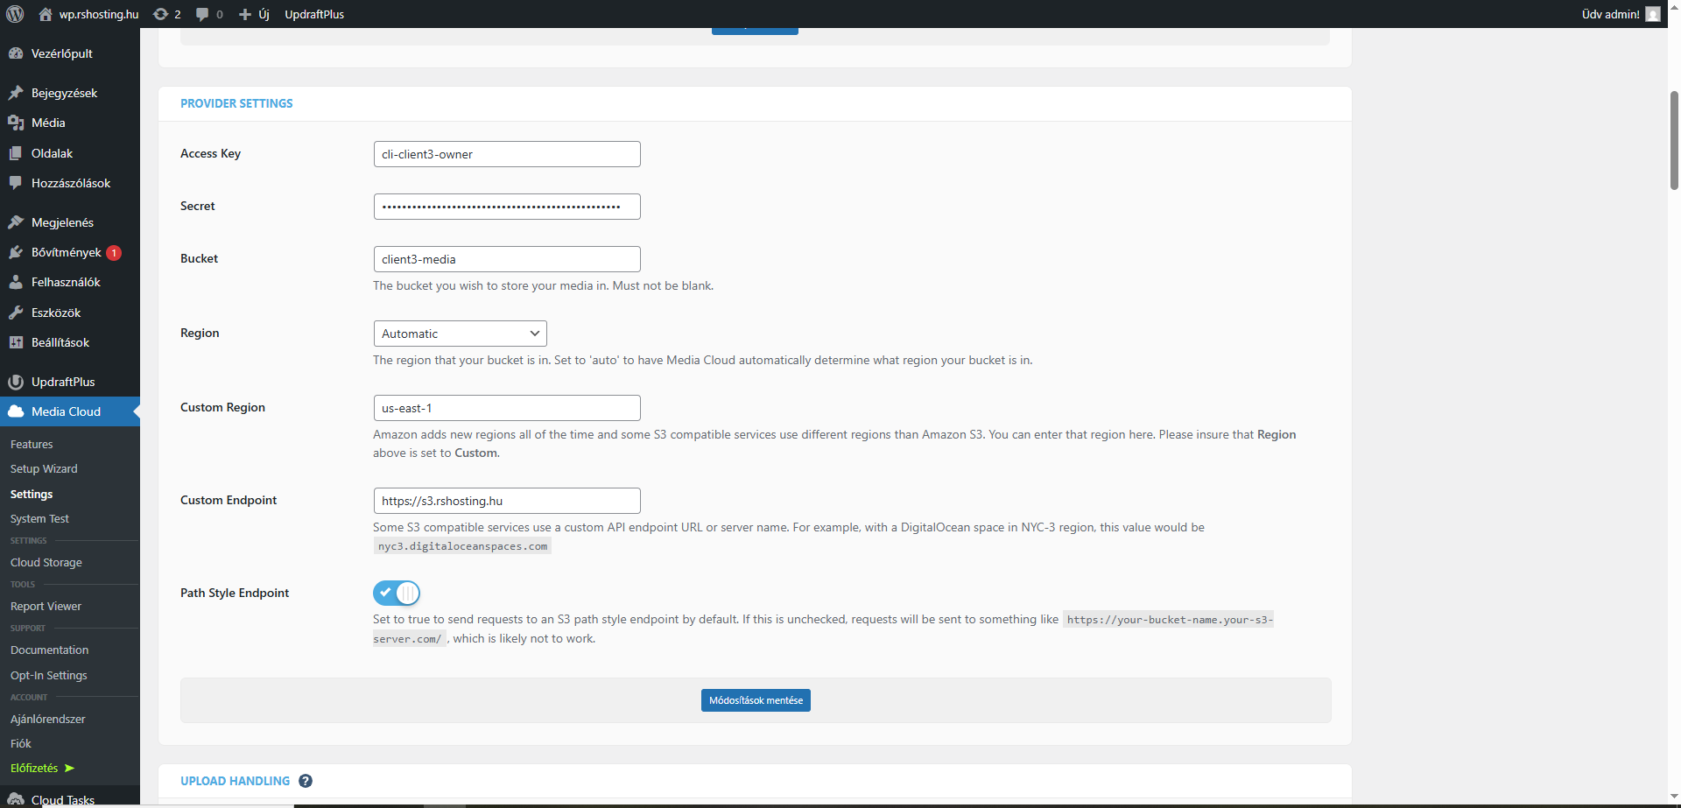1681x808 pixels.
Task: Disable the Path Style Endpoint toggle
Action: 397,593
